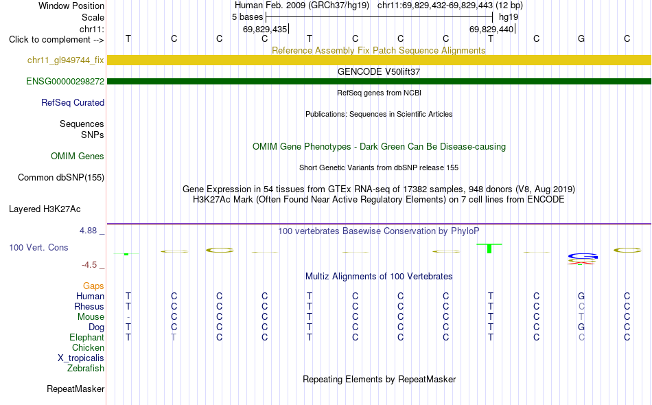This screenshot has width=652, height=405.
Task: Click the X_tropicalis species label
Action: pyautogui.click(x=81, y=358)
